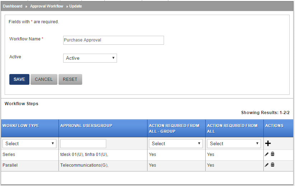Open the Active status dropdown
Image resolution: width=295 pixels, height=186 pixels.
pyautogui.click(x=90, y=58)
